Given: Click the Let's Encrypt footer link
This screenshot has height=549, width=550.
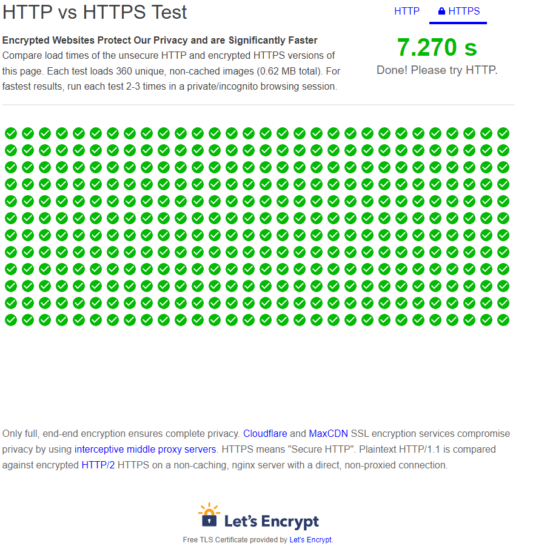Looking at the screenshot, I should [x=310, y=539].
